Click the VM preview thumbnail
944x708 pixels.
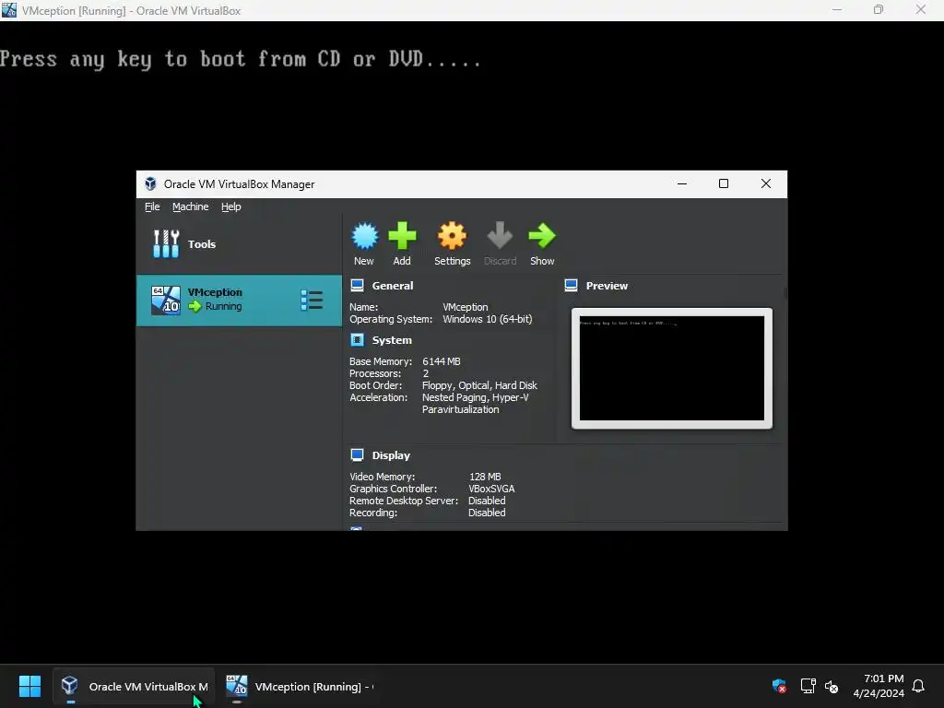pyautogui.click(x=672, y=369)
